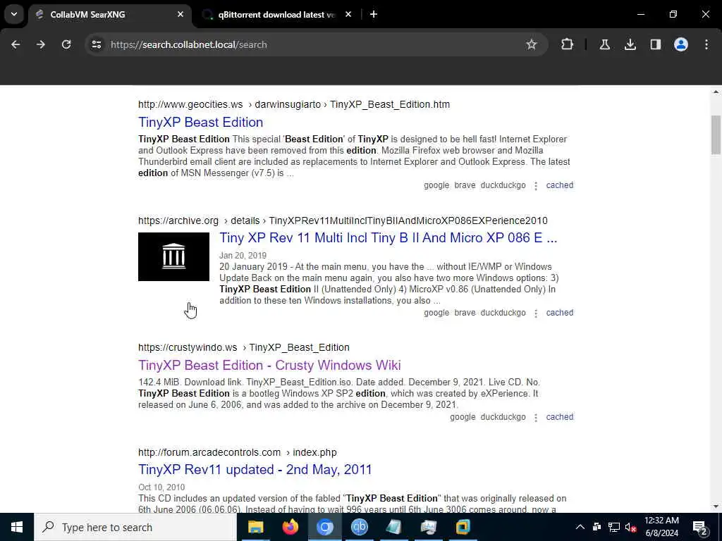Click the archive.org thumbnail image

tap(173, 256)
